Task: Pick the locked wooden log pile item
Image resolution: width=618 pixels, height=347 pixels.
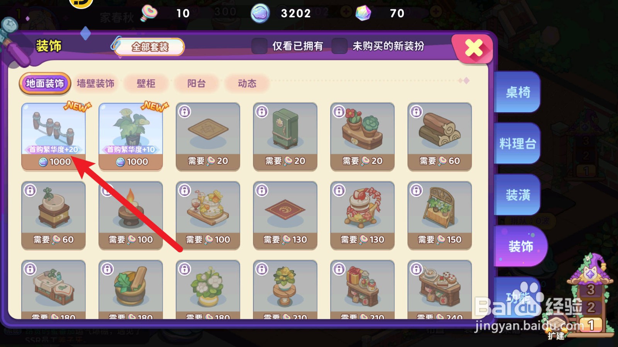Action: tap(440, 136)
